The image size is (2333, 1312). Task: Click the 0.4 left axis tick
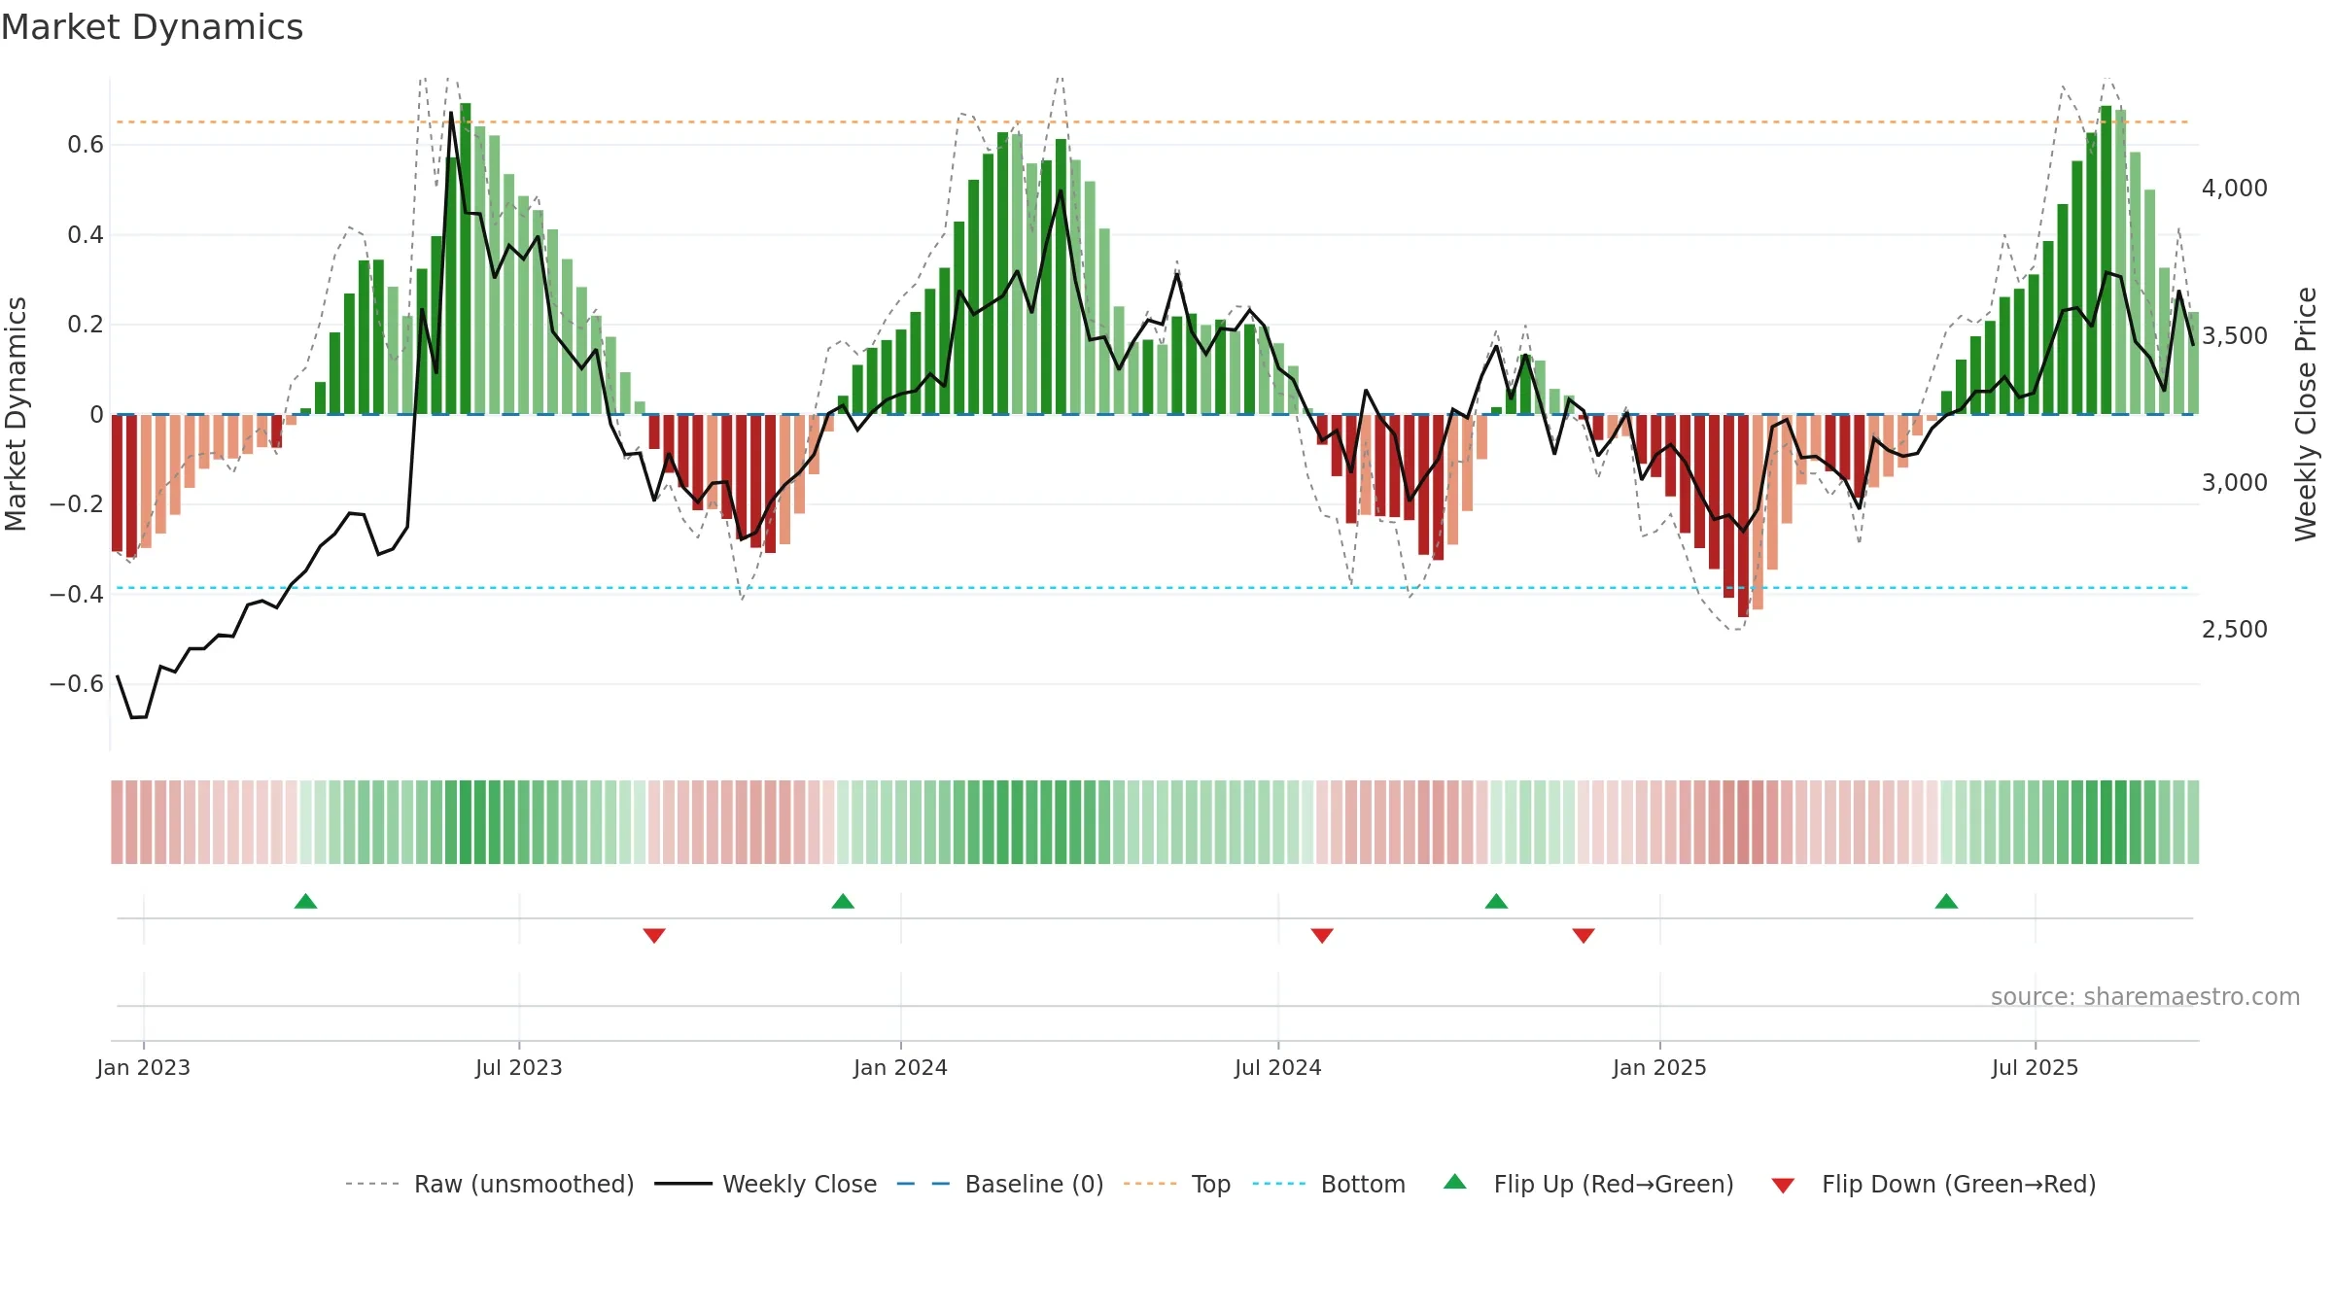click(86, 235)
